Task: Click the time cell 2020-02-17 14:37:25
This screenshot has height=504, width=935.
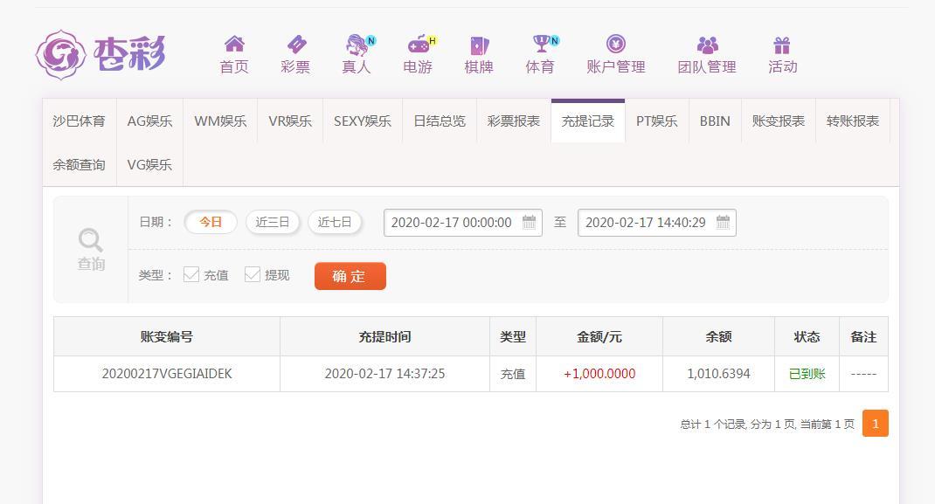Action: coord(384,374)
